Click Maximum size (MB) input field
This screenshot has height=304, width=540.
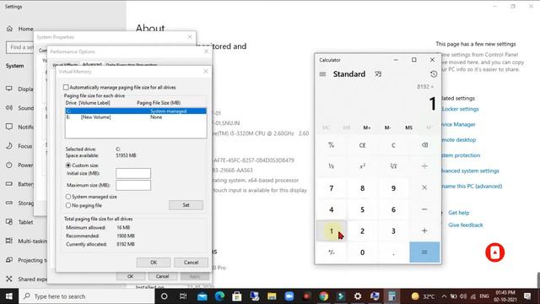pos(133,185)
